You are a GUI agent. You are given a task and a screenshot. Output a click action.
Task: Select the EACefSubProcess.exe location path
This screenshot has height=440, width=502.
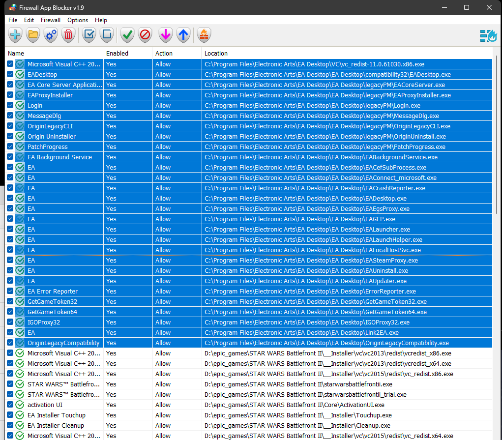click(x=315, y=168)
